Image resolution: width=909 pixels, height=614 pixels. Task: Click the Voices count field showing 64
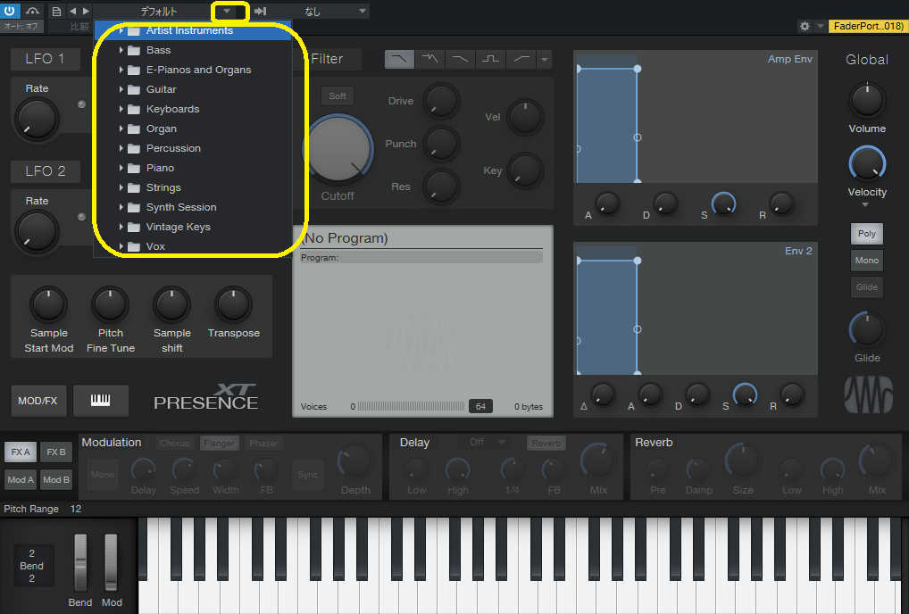pos(480,407)
